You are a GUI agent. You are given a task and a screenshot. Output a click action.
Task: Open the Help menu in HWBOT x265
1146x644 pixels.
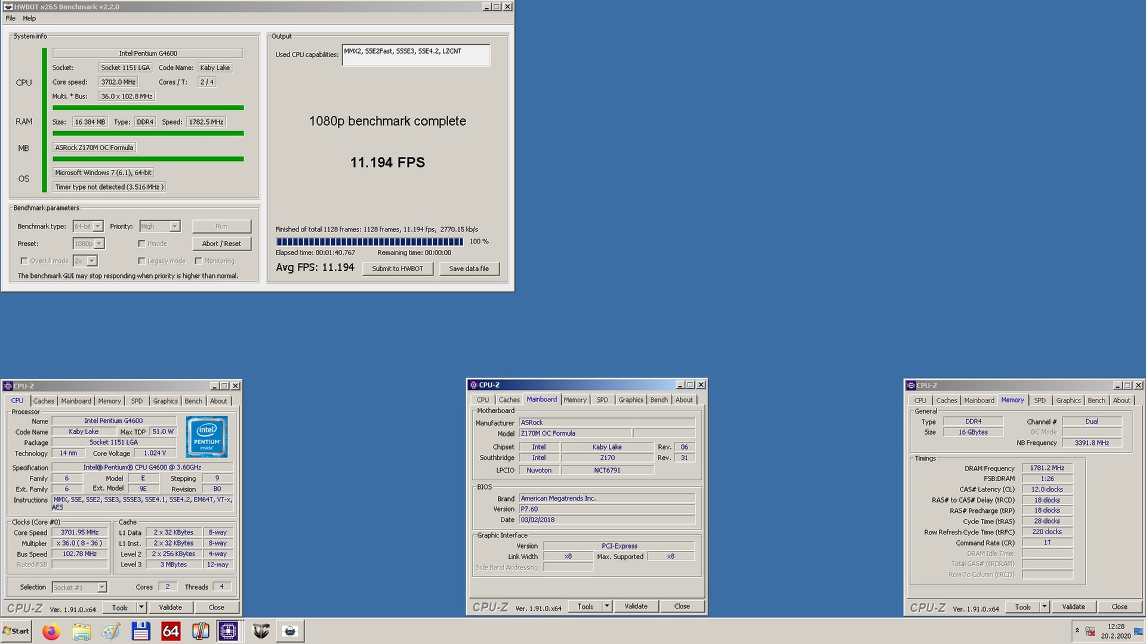coord(29,18)
